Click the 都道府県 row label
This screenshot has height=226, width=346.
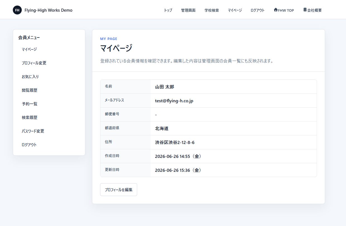pos(112,128)
